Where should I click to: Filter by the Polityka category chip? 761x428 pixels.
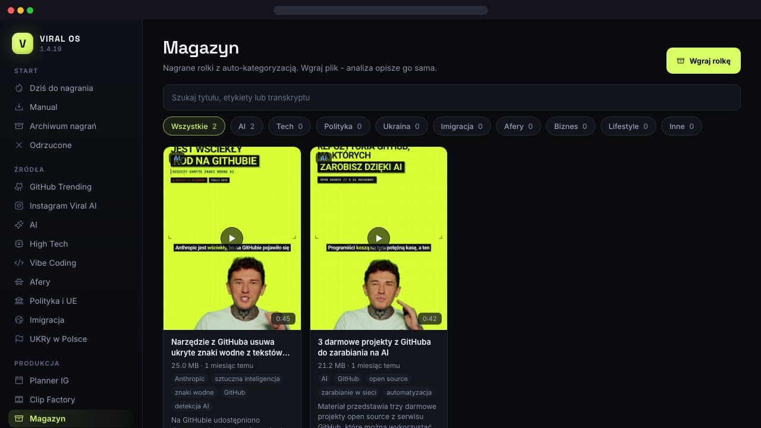[x=343, y=126]
